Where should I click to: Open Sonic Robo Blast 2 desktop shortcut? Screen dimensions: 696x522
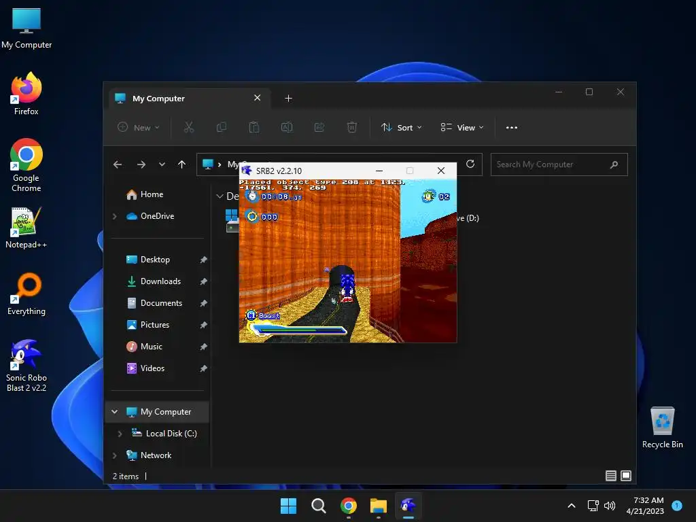click(27, 365)
